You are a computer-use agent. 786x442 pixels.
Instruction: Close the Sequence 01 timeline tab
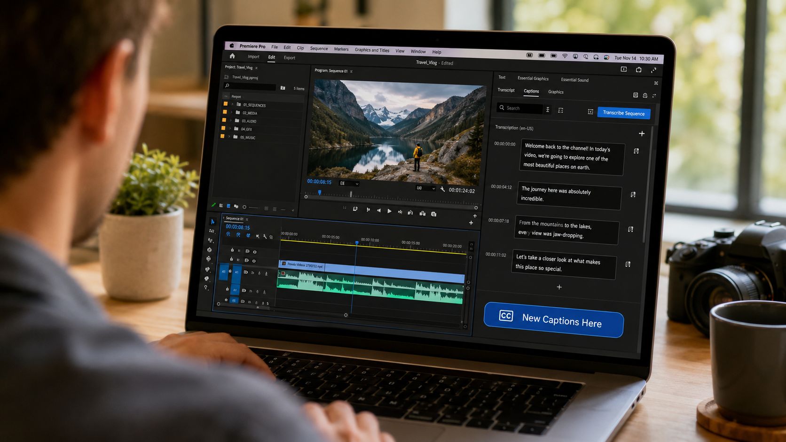click(247, 219)
